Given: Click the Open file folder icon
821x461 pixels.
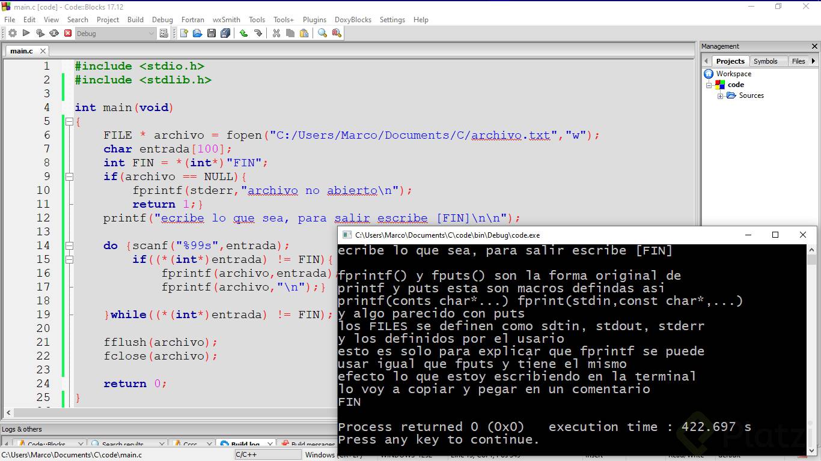Looking at the screenshot, I should [x=197, y=34].
